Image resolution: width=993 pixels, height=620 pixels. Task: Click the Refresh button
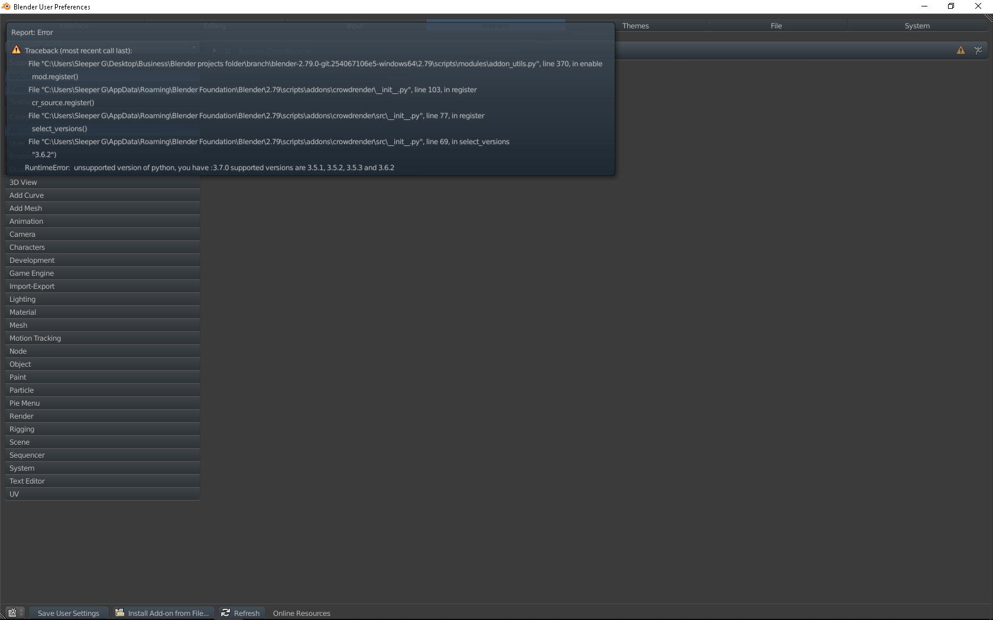[x=241, y=613]
